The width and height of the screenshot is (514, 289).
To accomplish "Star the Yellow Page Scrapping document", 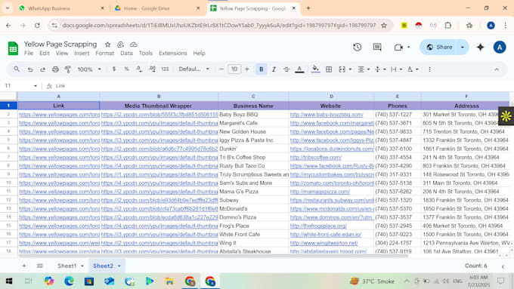I will point(107,45).
